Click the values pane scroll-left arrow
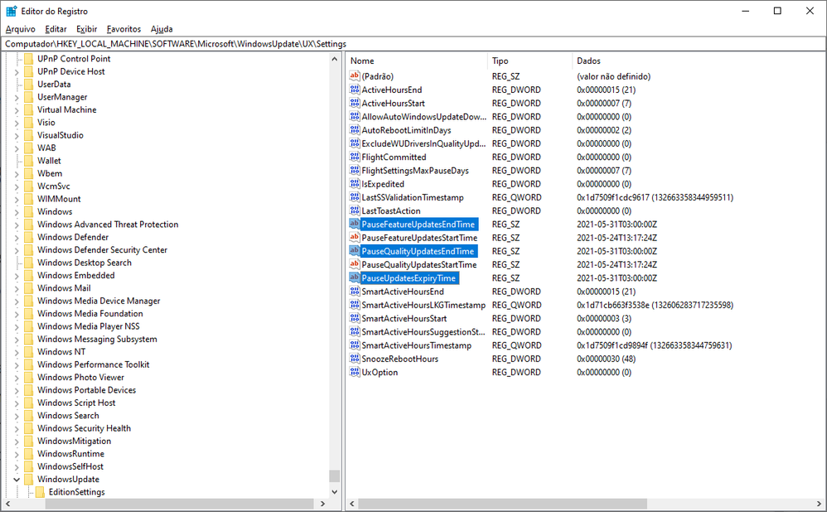Screen dimensions: 827x512 tap(352, 504)
